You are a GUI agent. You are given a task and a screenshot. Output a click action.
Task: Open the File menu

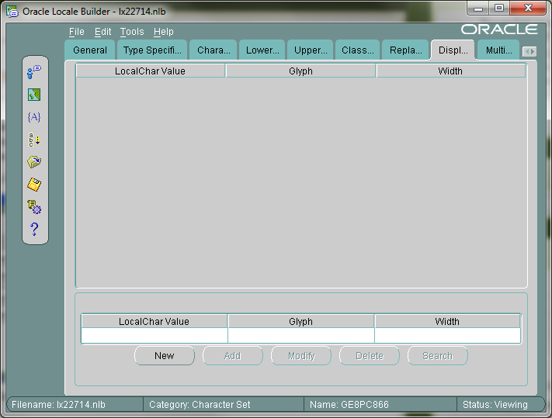[x=76, y=32]
